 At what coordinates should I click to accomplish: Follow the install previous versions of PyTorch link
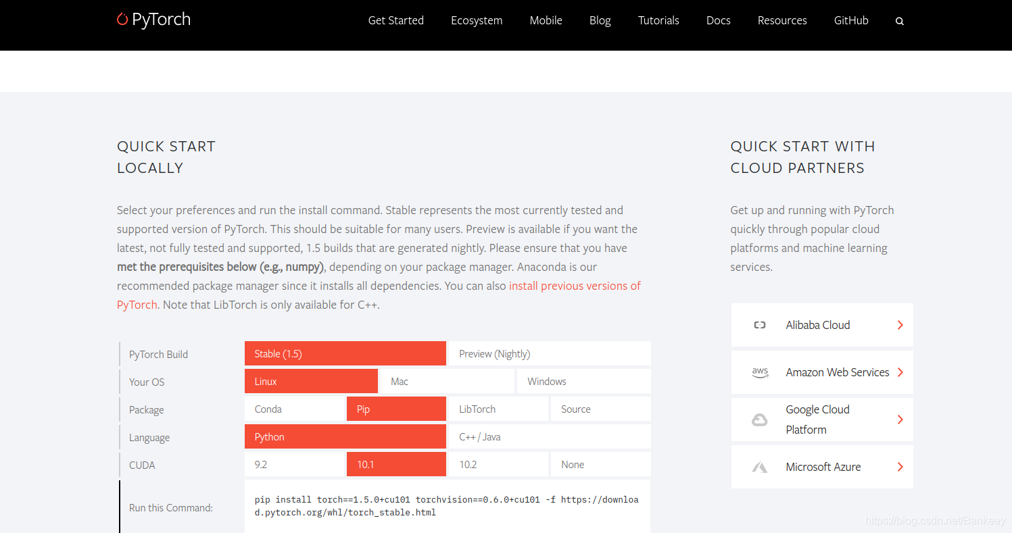click(x=575, y=286)
